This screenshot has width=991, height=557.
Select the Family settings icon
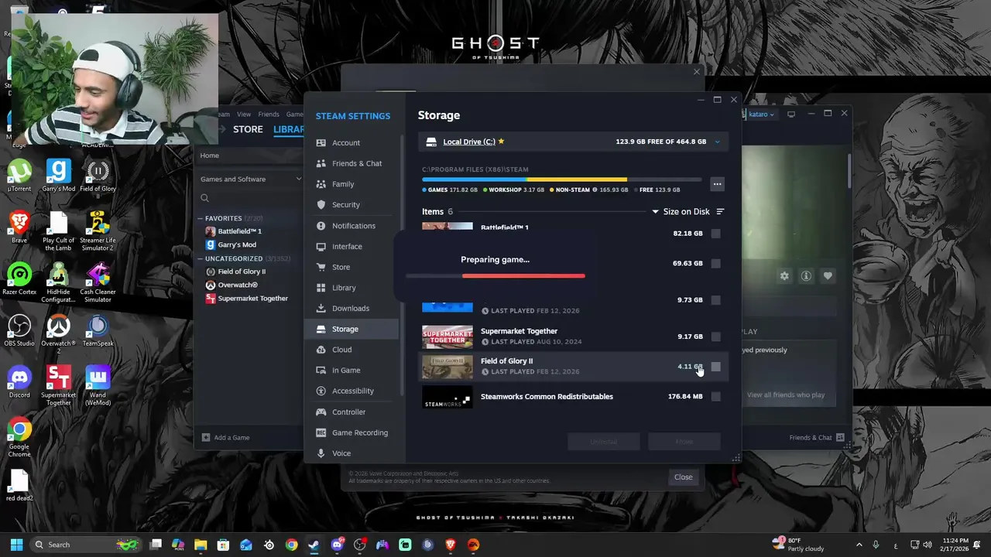tap(321, 184)
